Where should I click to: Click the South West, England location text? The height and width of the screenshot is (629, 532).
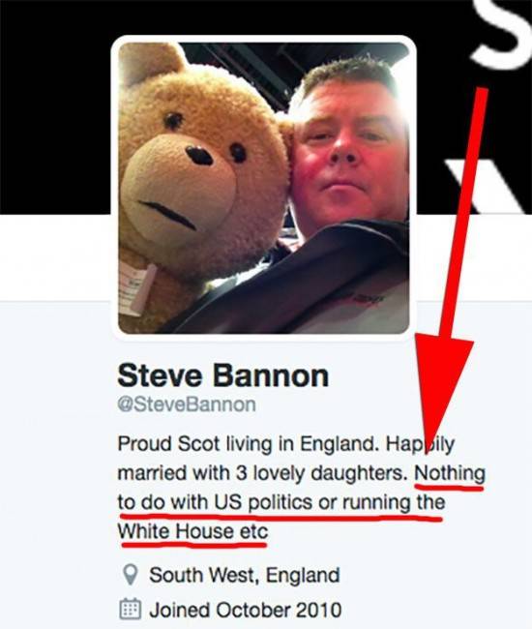[245, 575]
